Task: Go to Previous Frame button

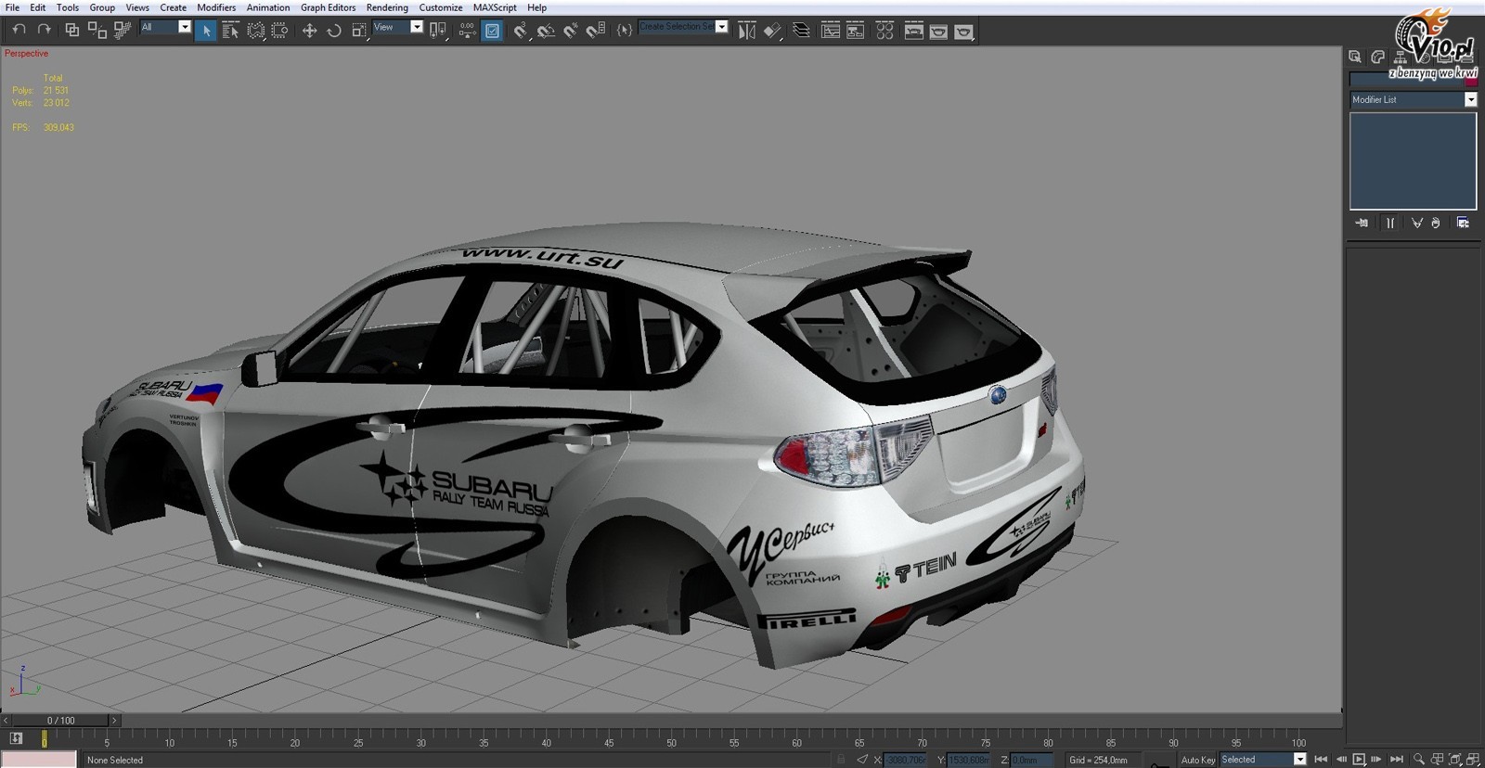Action: click(x=1340, y=760)
